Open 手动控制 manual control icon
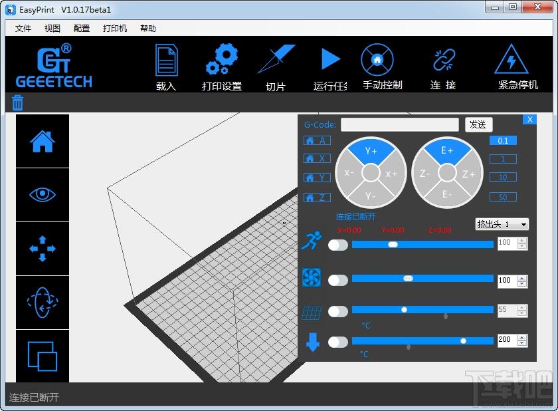Image resolution: width=558 pixels, height=411 pixels. click(377, 61)
